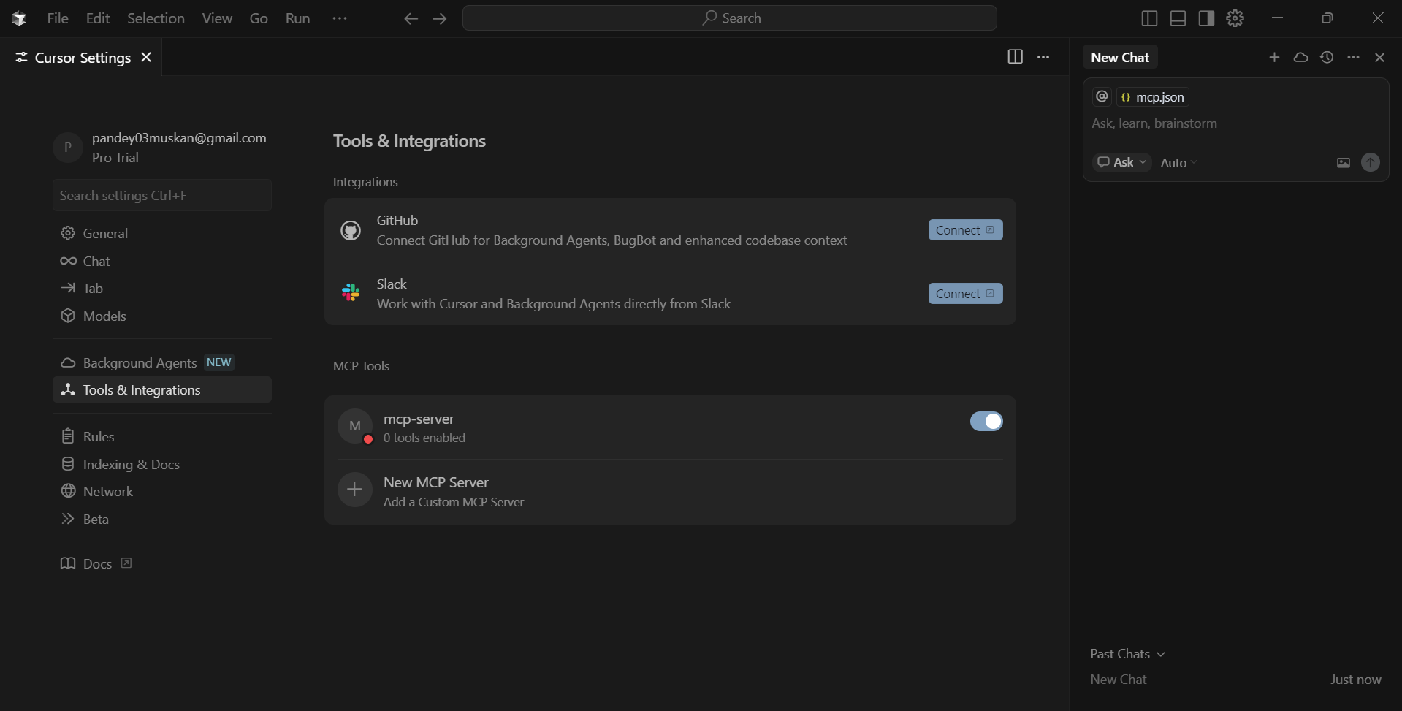Open the File menu
1402x711 pixels.
pos(58,18)
